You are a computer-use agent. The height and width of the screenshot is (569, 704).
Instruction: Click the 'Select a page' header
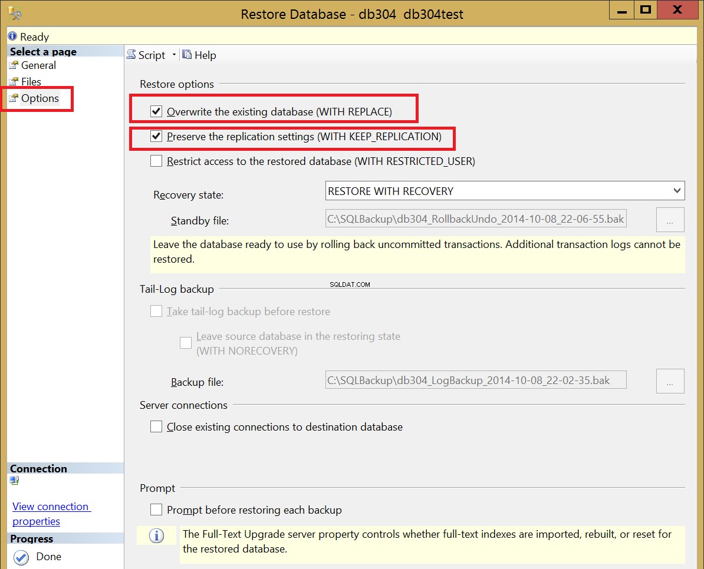pos(43,52)
